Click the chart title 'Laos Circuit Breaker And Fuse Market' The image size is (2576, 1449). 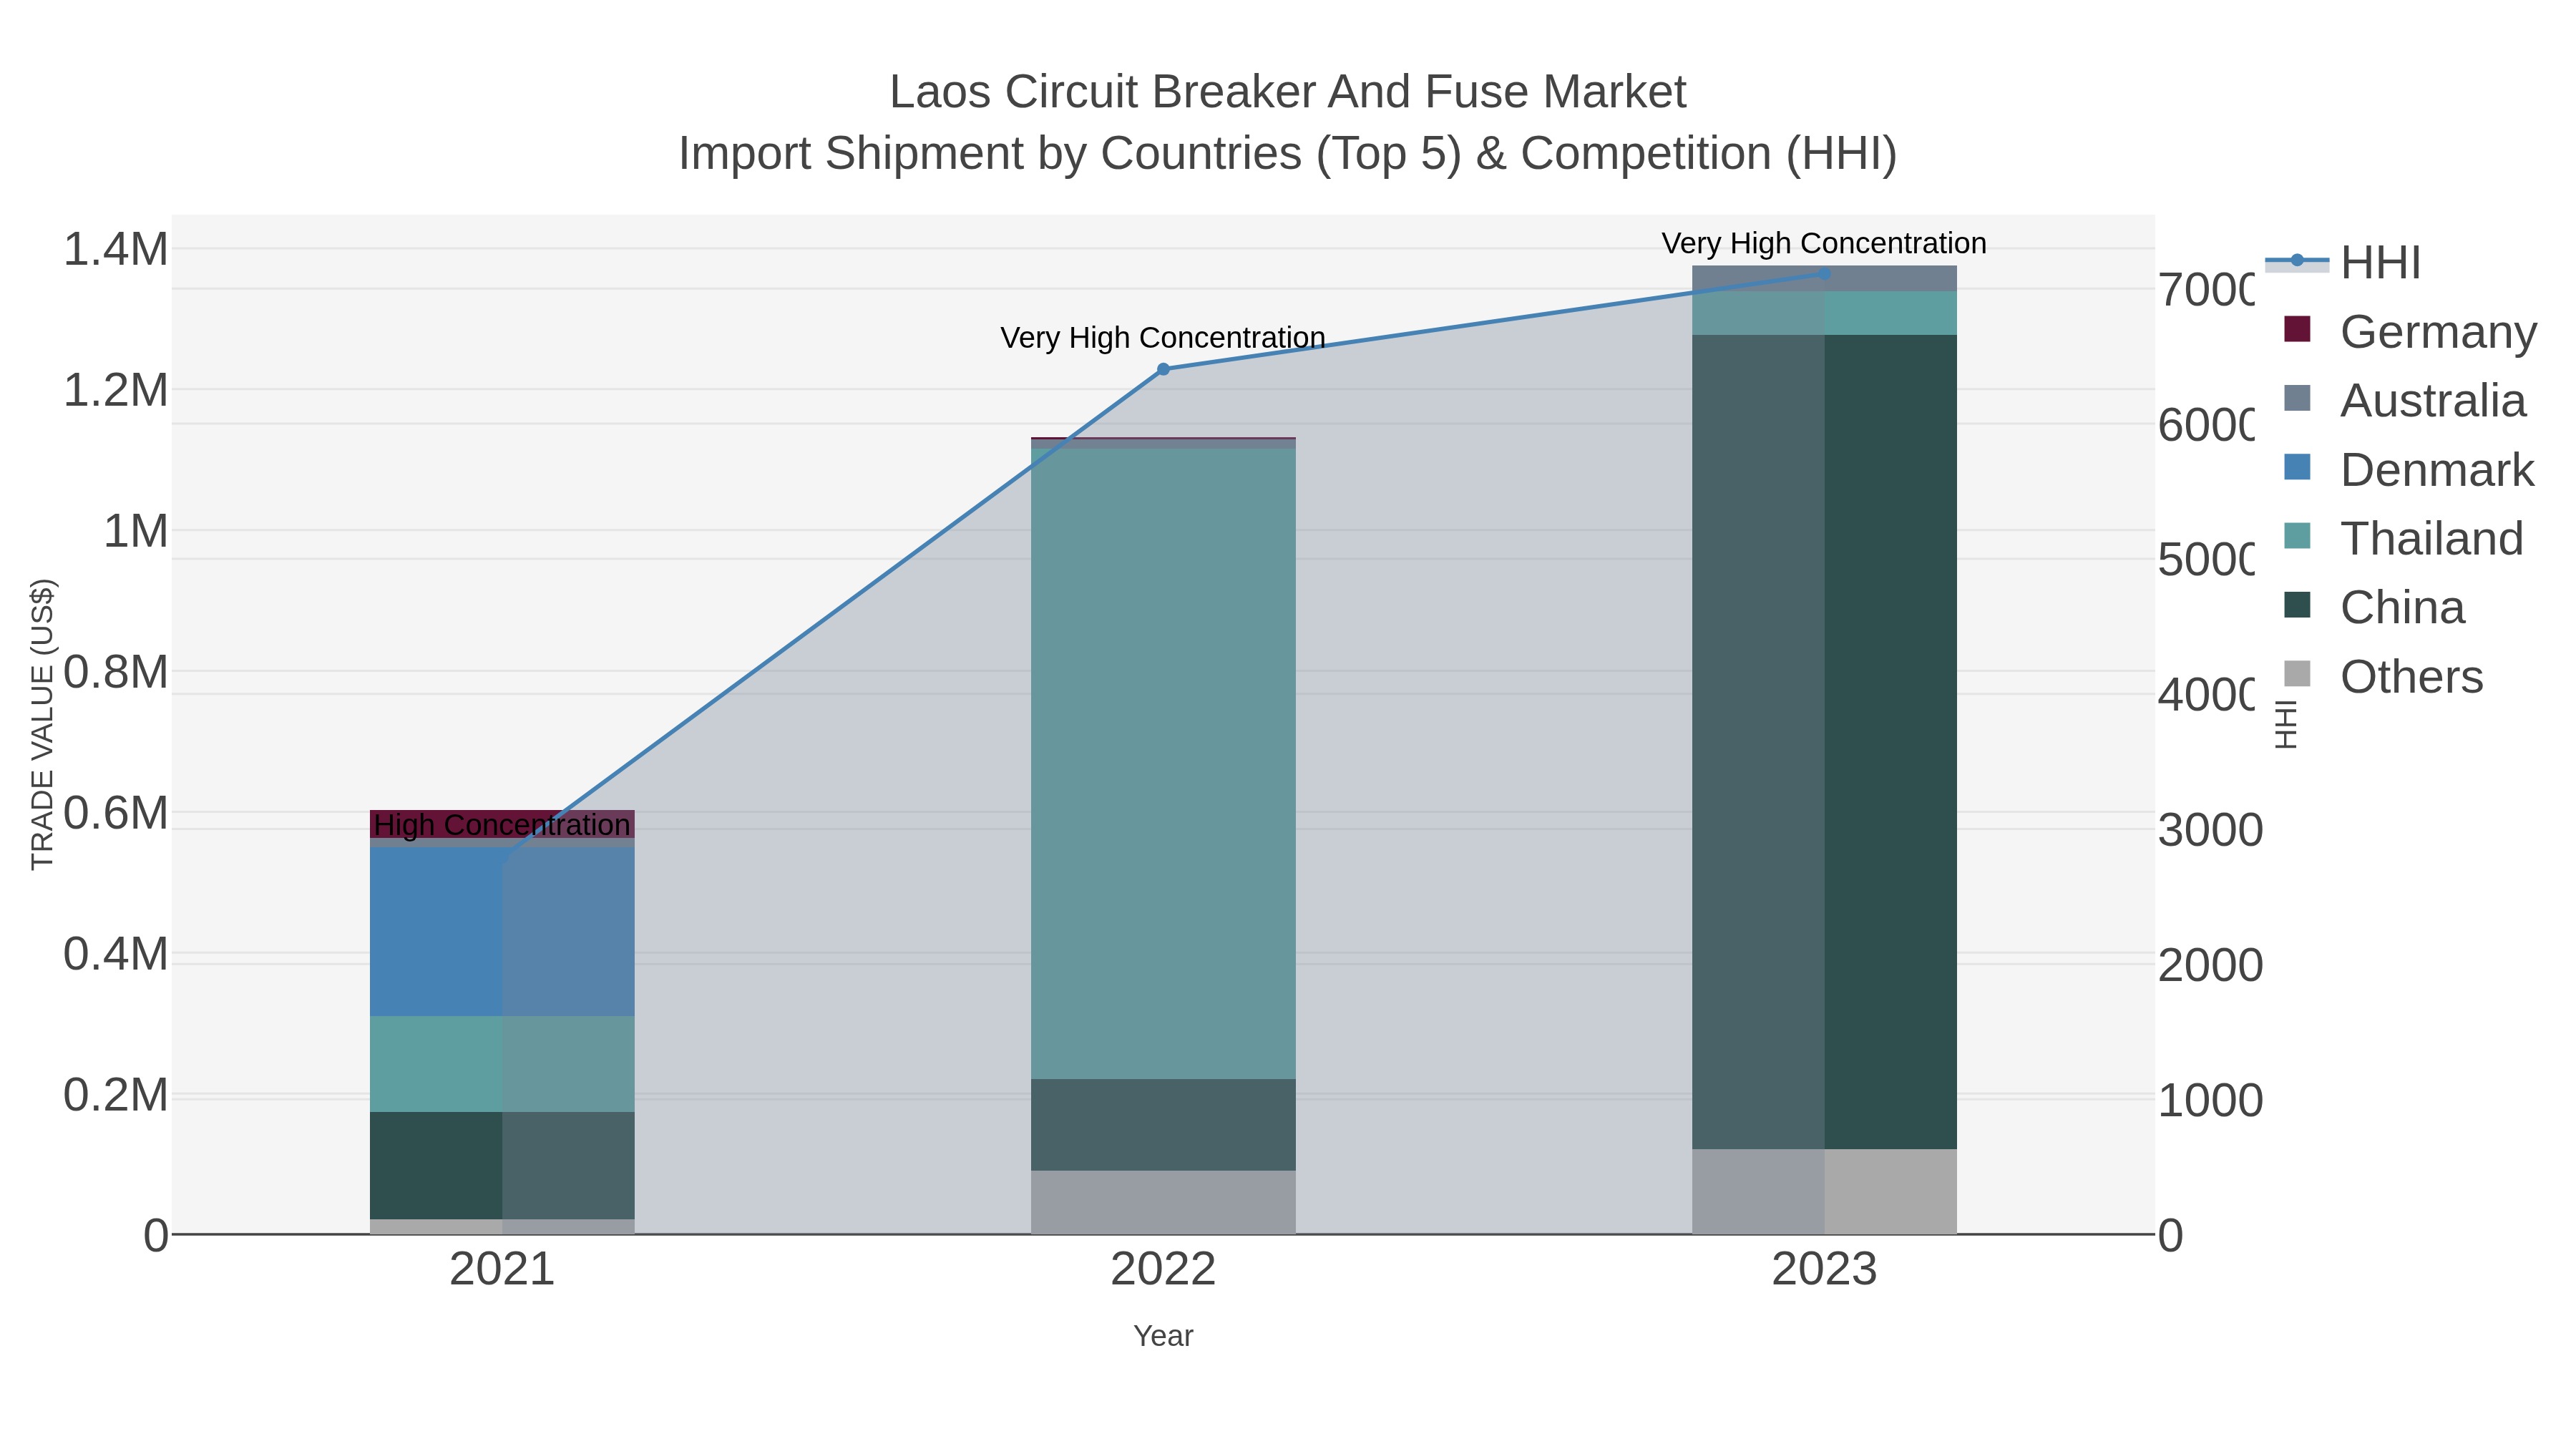[1288, 92]
